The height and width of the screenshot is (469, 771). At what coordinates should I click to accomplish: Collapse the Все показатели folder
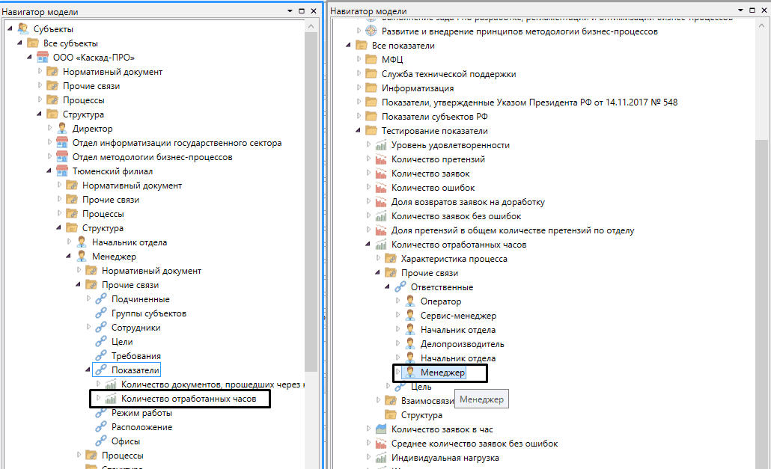click(349, 45)
